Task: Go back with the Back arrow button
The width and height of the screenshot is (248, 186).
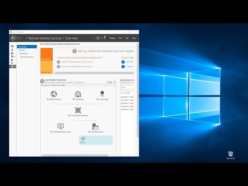Action: click(x=13, y=38)
